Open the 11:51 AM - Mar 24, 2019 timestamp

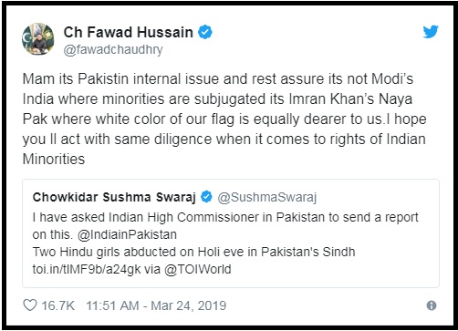point(156,305)
